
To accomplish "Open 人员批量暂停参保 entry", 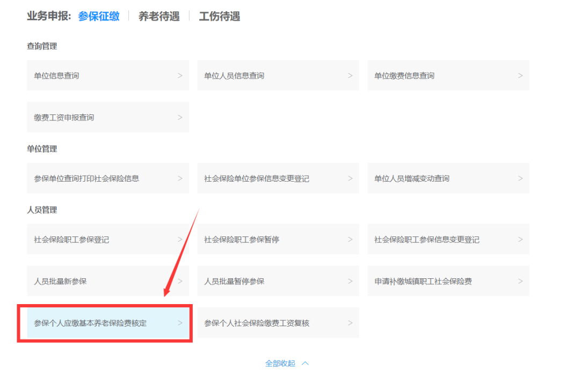I will click(278, 281).
